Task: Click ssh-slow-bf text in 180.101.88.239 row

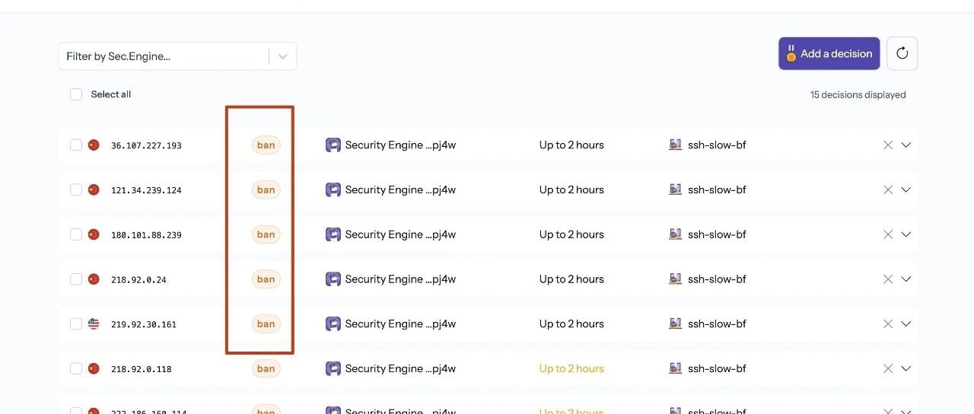Action: (717, 234)
